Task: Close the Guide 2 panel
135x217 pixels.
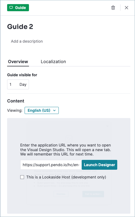Action: click(x=127, y=8)
